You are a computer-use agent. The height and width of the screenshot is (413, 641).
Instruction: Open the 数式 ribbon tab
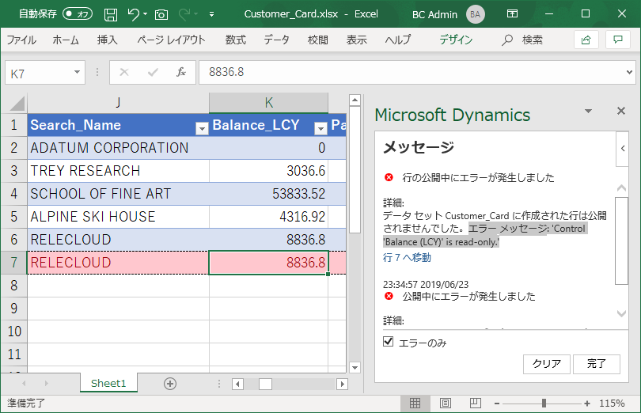tap(236, 40)
